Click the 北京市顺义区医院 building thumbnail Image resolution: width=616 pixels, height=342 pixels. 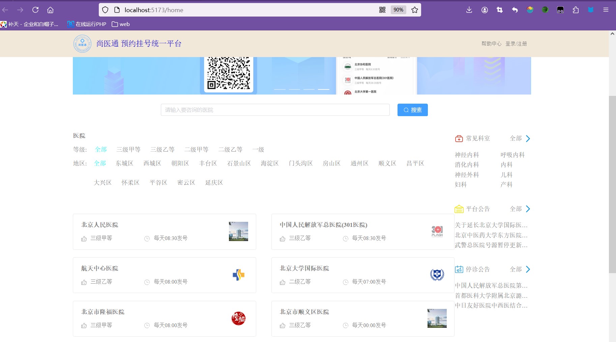point(437,318)
